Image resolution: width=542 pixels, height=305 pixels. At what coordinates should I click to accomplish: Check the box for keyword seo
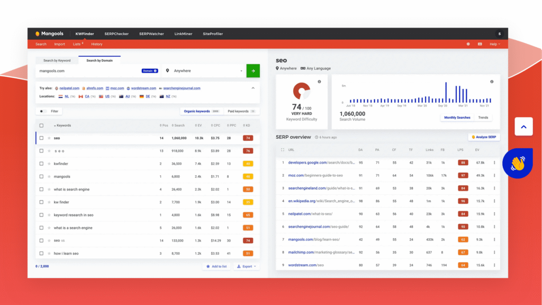[x=41, y=138]
